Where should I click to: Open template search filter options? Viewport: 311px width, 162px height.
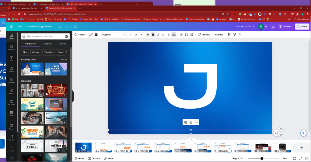(x=67, y=36)
